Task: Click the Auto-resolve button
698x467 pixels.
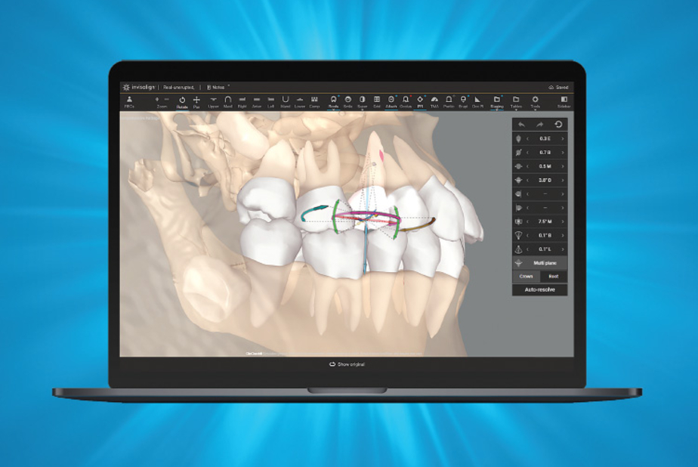Action: click(540, 289)
